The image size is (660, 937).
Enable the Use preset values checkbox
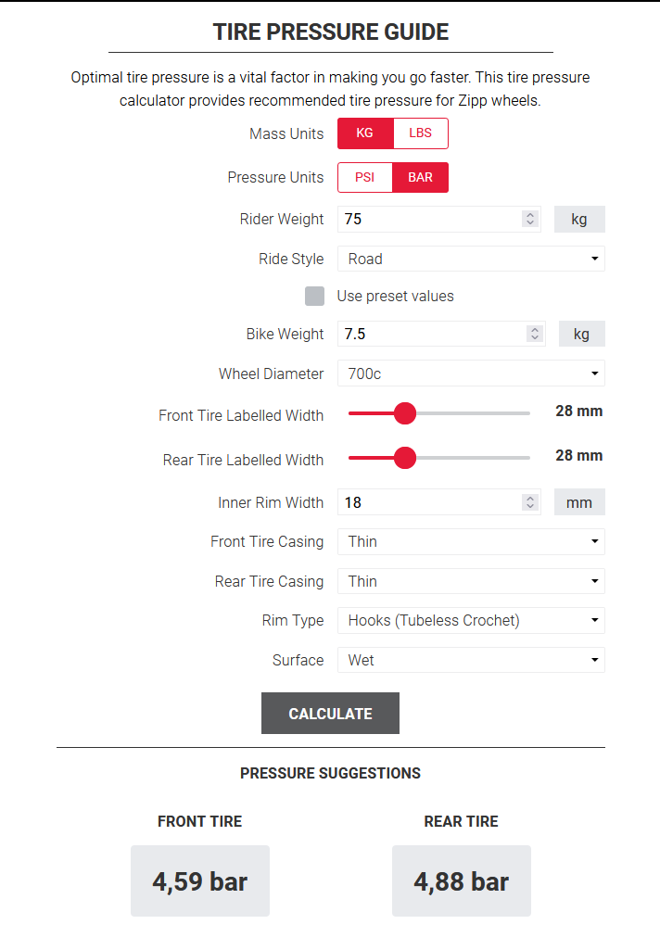(x=315, y=297)
